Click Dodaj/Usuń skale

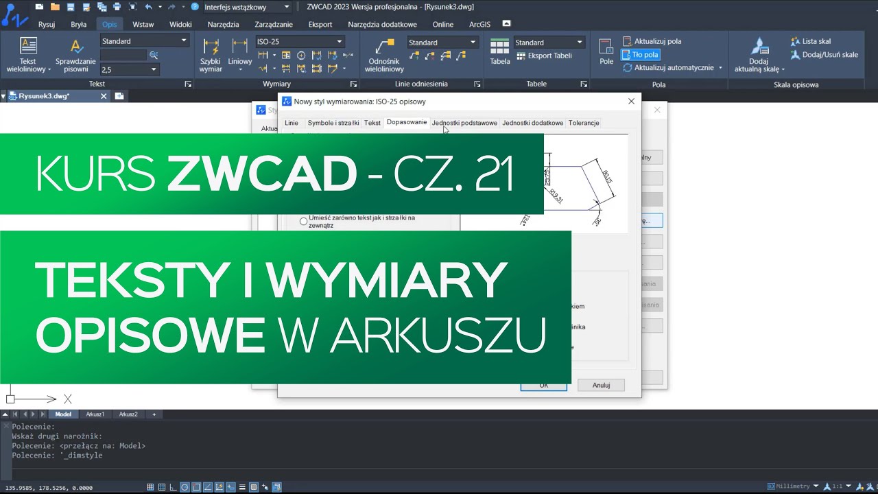[x=824, y=55]
